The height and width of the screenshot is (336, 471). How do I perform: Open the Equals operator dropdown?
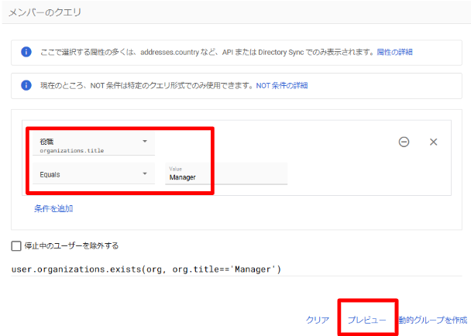[x=94, y=174]
